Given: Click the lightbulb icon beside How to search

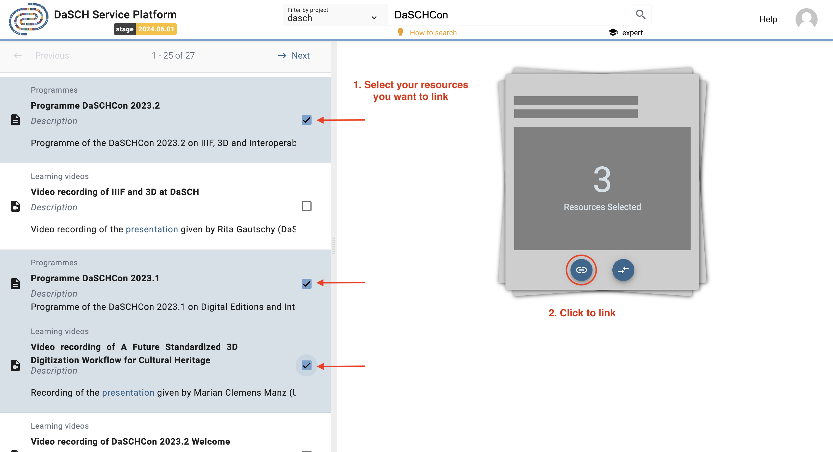Looking at the screenshot, I should [401, 32].
